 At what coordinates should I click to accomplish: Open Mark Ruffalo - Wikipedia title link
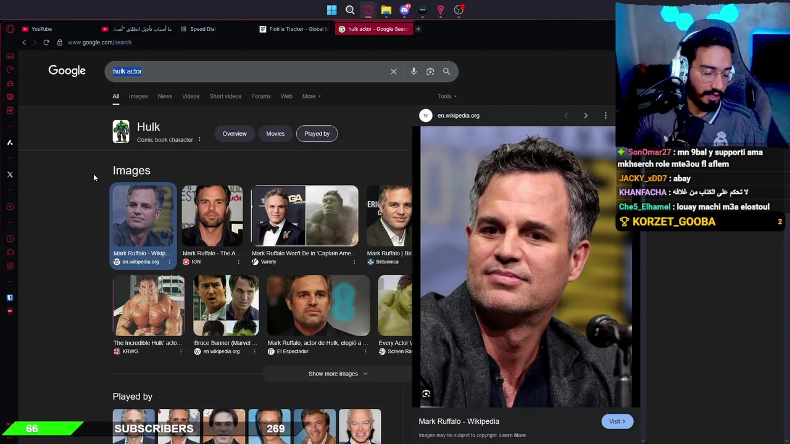click(x=459, y=421)
